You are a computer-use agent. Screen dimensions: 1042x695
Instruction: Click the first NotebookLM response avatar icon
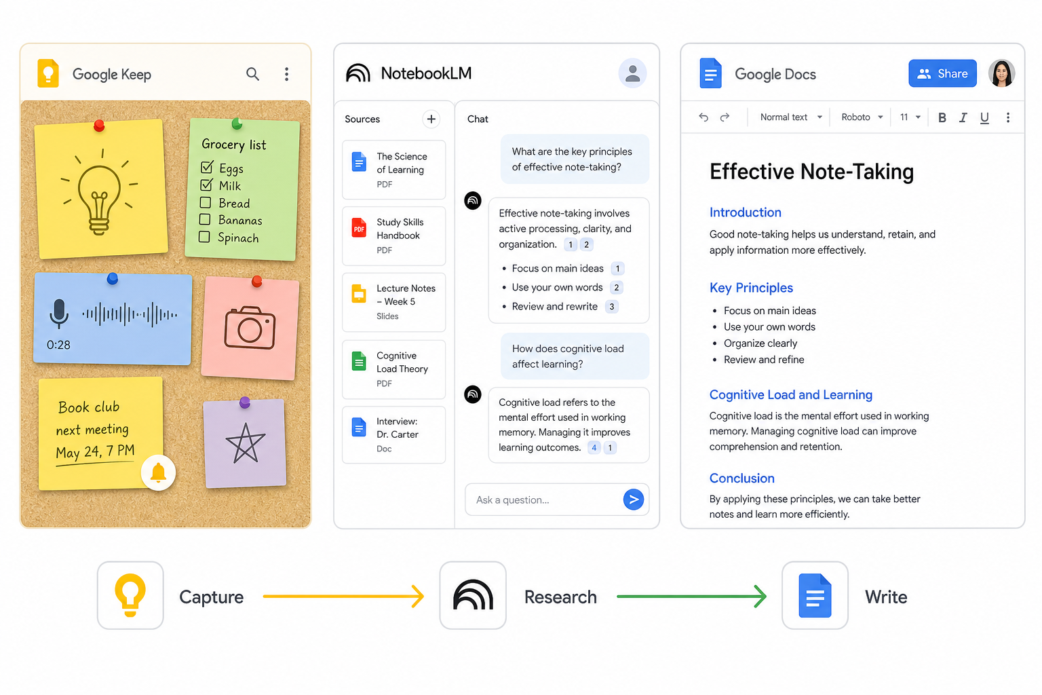[x=473, y=201]
